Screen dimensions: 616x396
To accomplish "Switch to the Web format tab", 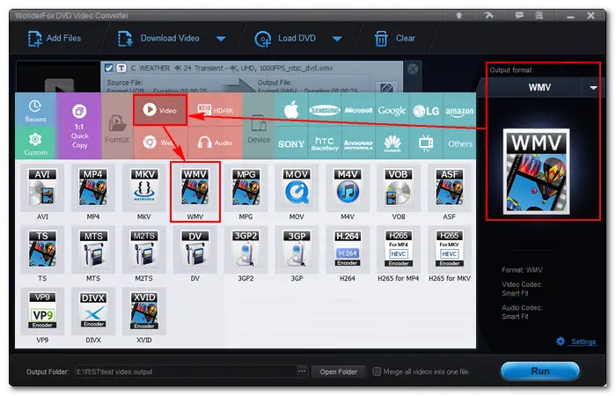I will point(160,143).
